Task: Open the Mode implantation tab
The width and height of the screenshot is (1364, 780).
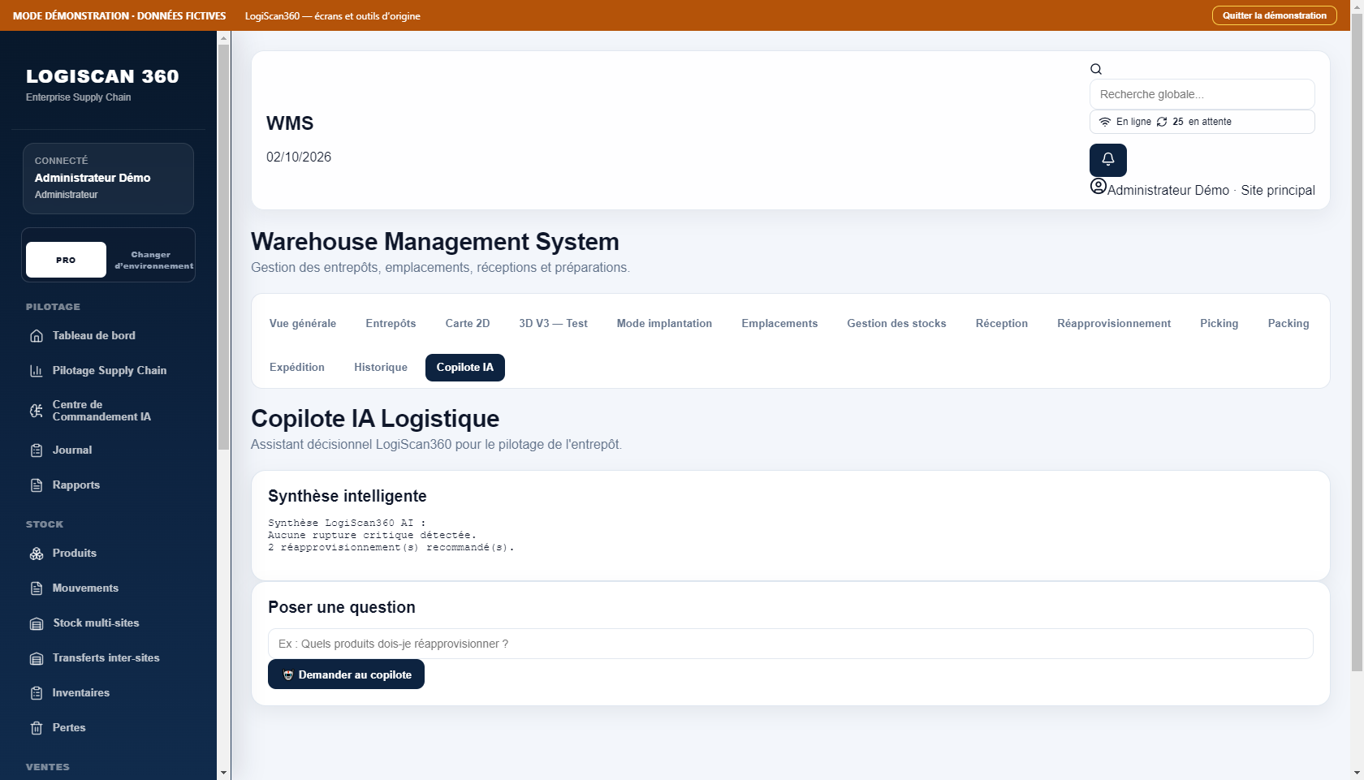Action: click(x=664, y=323)
